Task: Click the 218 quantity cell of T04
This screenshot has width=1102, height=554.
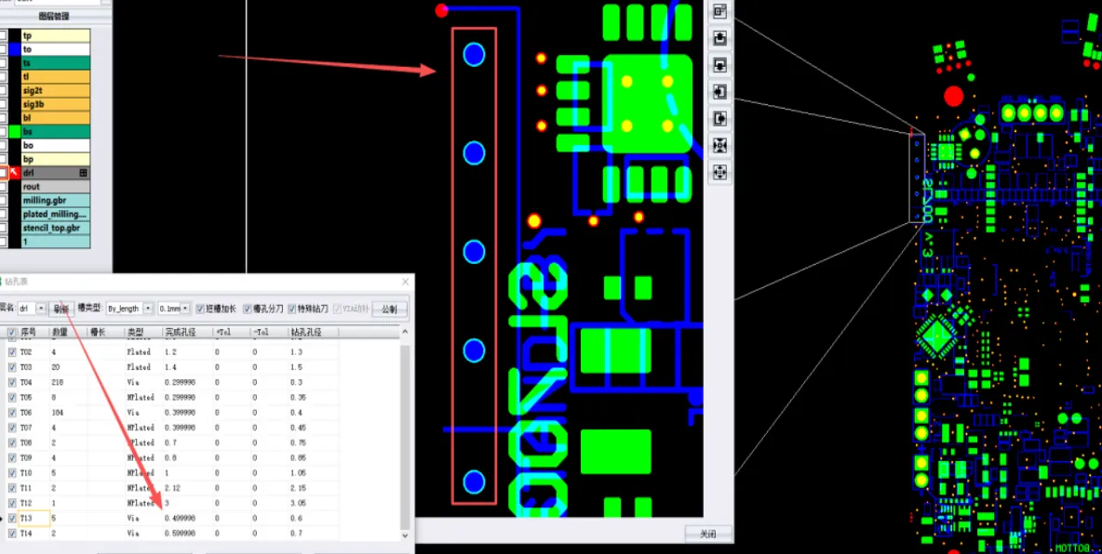Action: click(x=58, y=382)
